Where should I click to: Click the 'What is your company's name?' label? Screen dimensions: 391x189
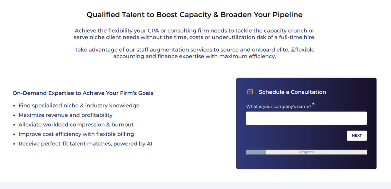tap(278, 106)
